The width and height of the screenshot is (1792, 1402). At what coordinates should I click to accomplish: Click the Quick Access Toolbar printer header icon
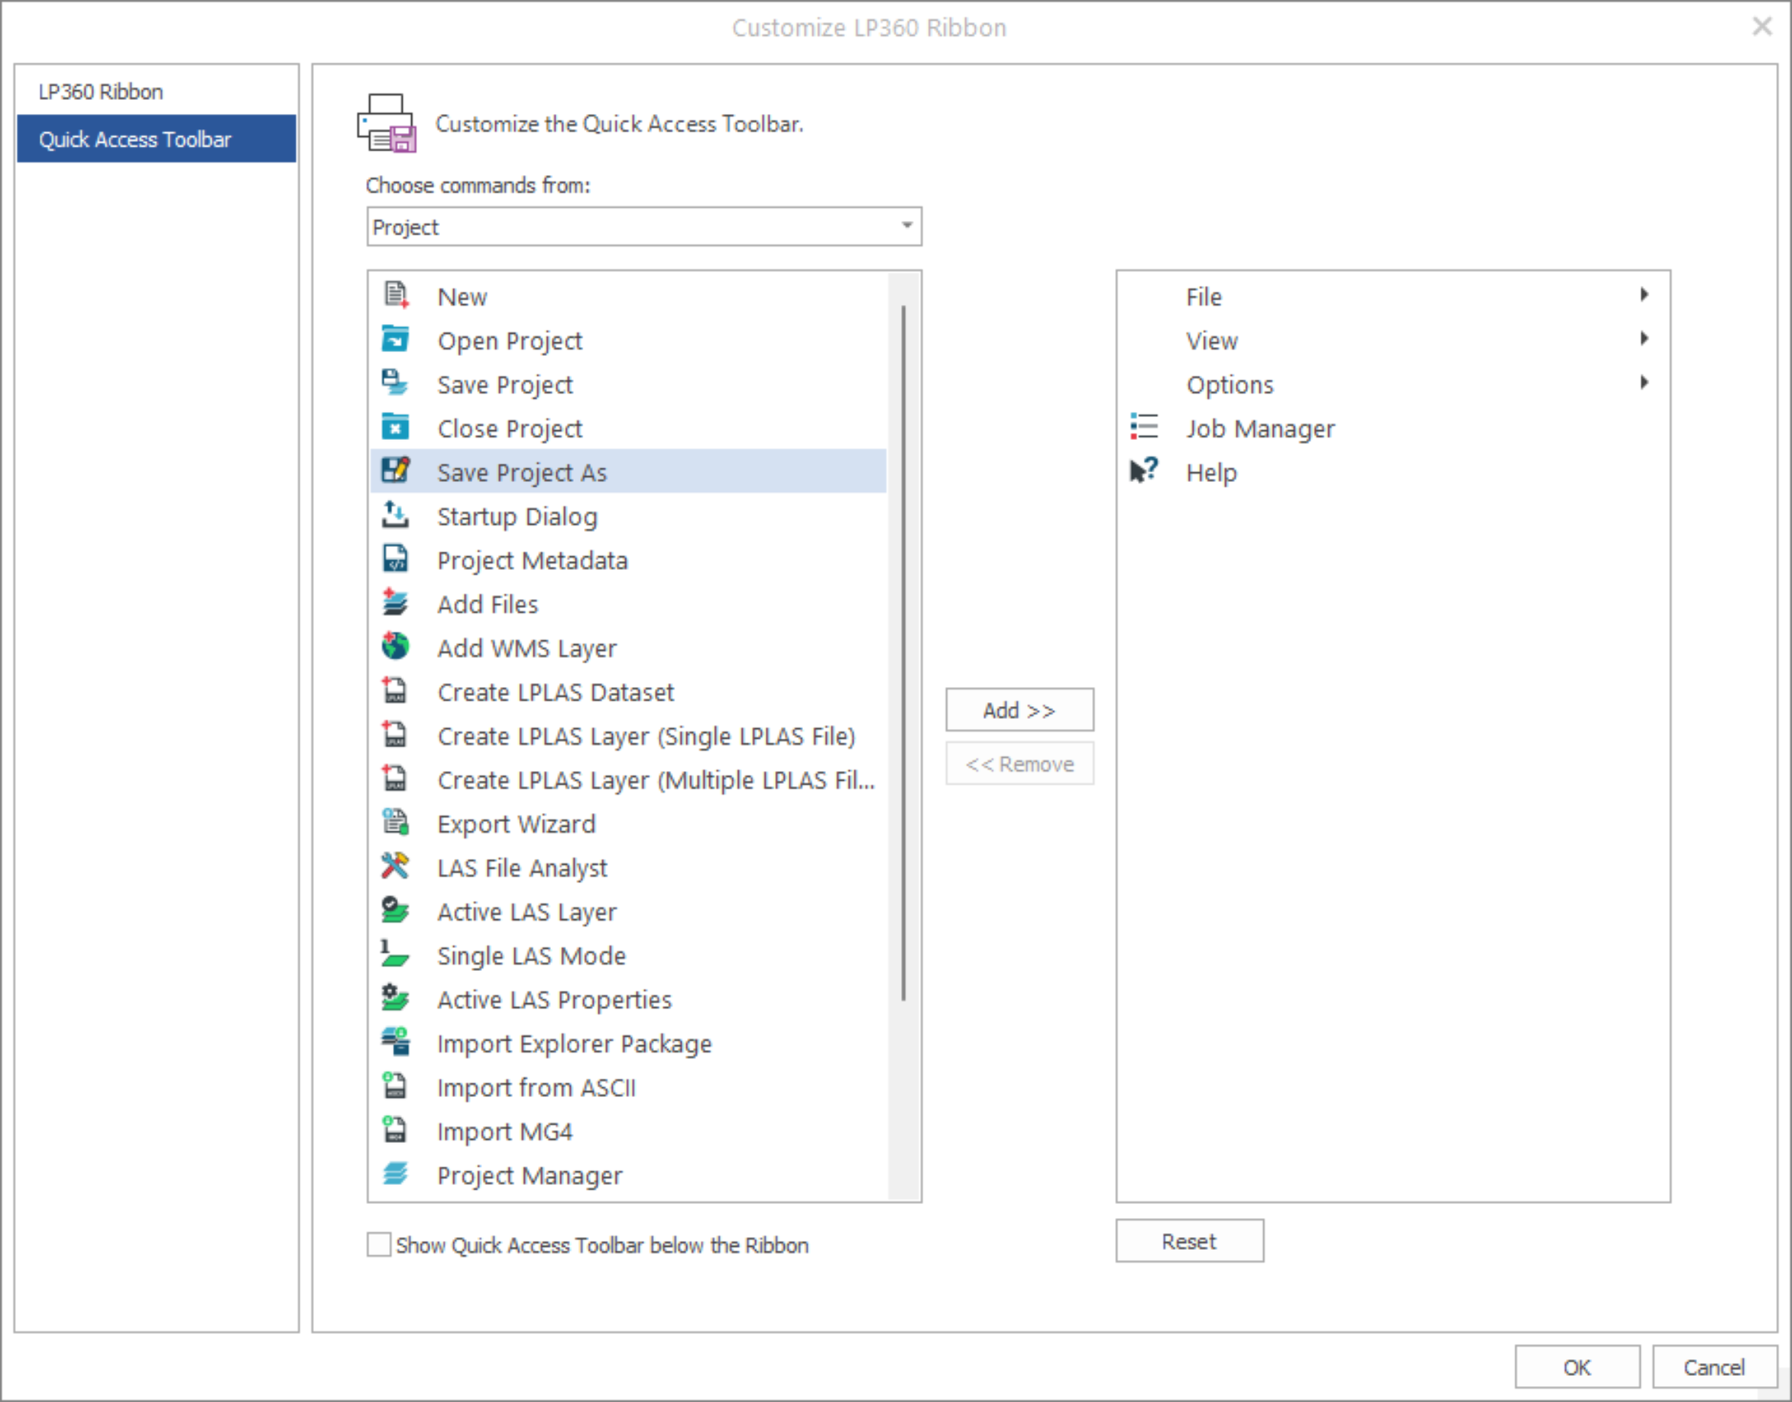point(387,123)
